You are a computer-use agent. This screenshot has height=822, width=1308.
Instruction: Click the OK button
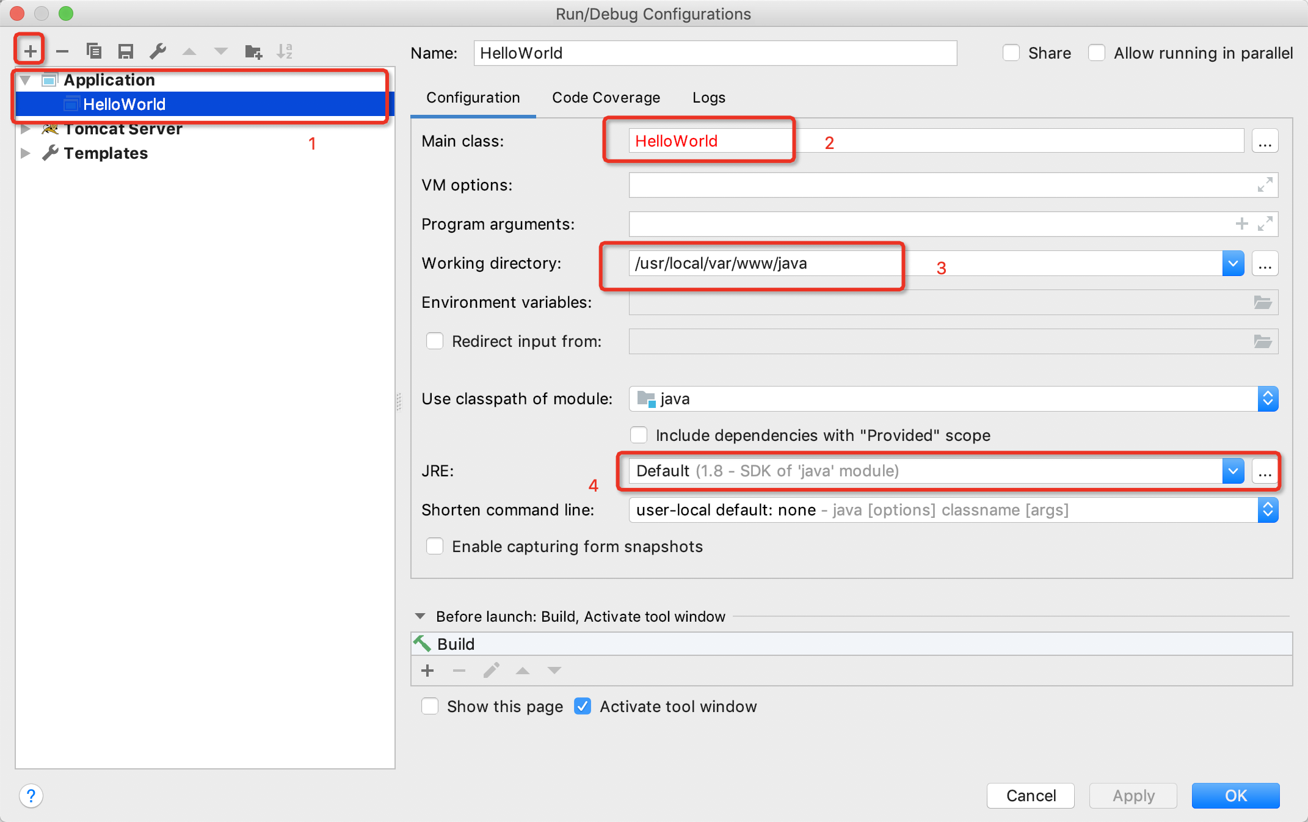pos(1235,796)
